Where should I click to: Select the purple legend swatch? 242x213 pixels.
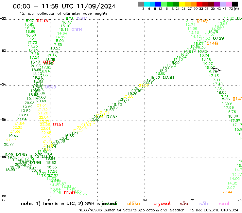217,4
